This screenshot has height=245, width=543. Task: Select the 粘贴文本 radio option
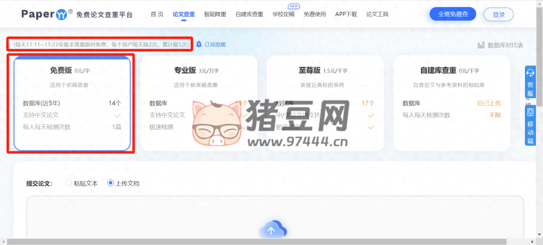pyautogui.click(x=69, y=183)
